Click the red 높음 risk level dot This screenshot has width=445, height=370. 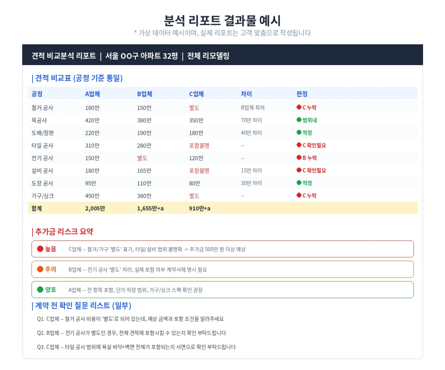coord(40,249)
